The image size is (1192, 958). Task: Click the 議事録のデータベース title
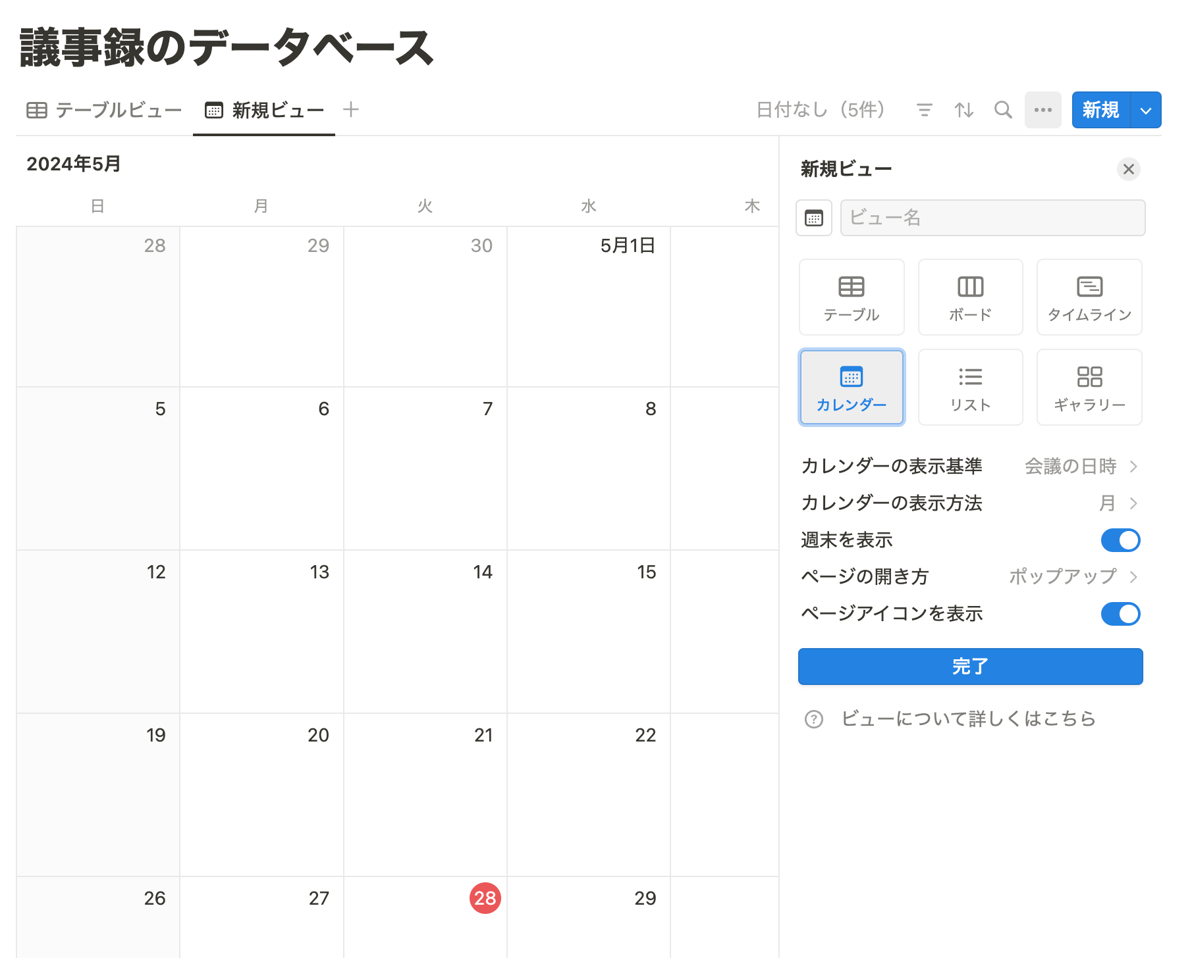(227, 47)
